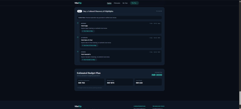Click the map pin icon for Heeralal's

(83, 60)
